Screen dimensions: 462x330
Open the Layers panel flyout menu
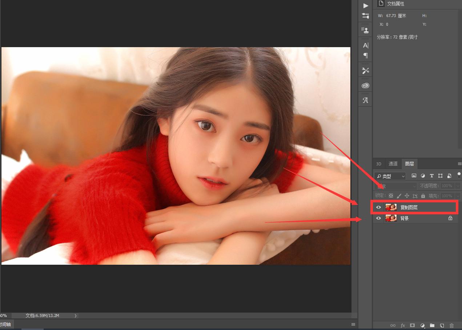[459, 164]
